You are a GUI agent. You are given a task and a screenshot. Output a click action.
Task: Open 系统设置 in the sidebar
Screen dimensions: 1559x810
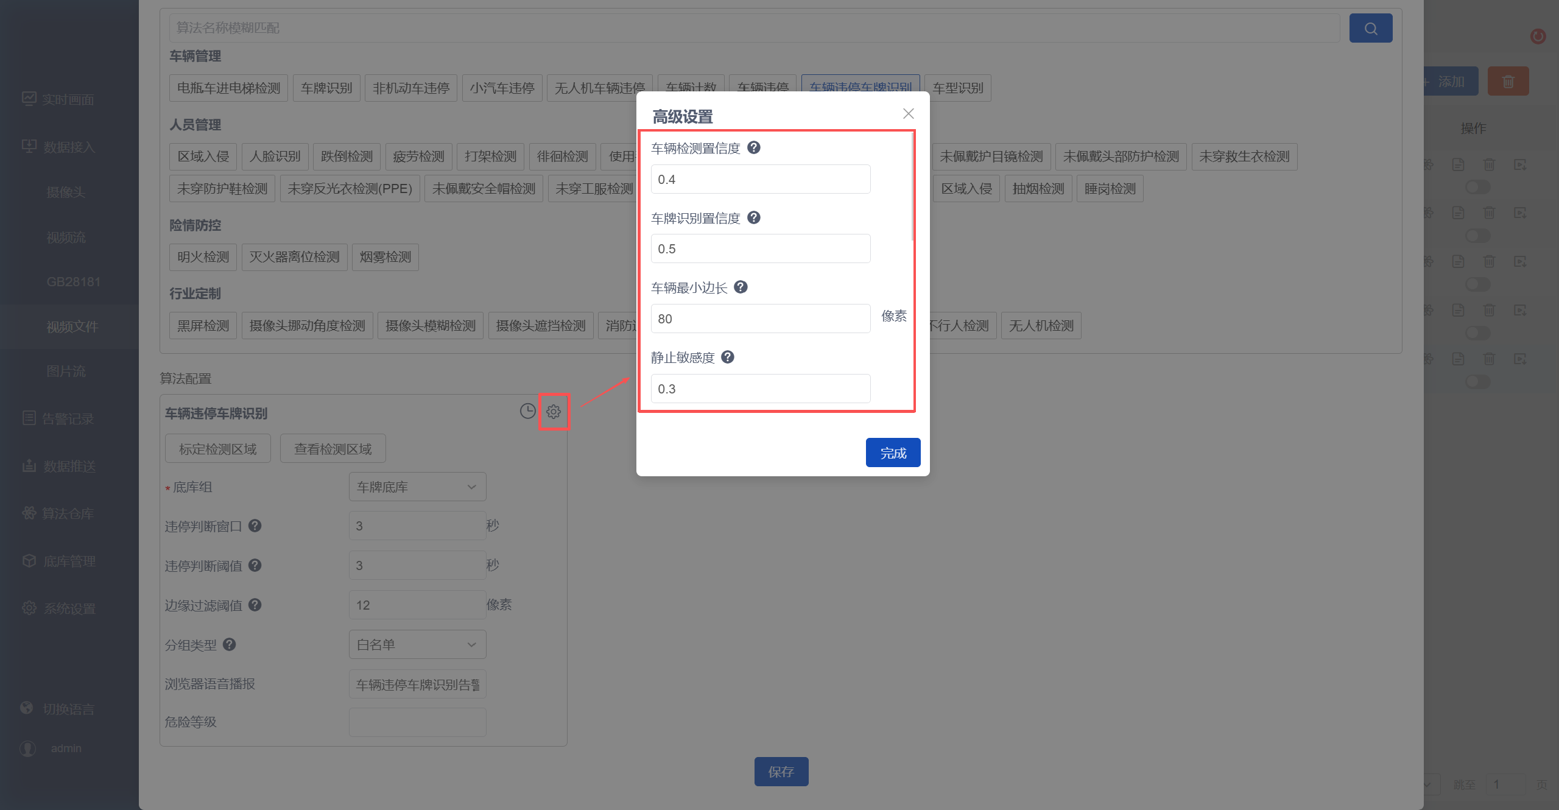click(58, 608)
